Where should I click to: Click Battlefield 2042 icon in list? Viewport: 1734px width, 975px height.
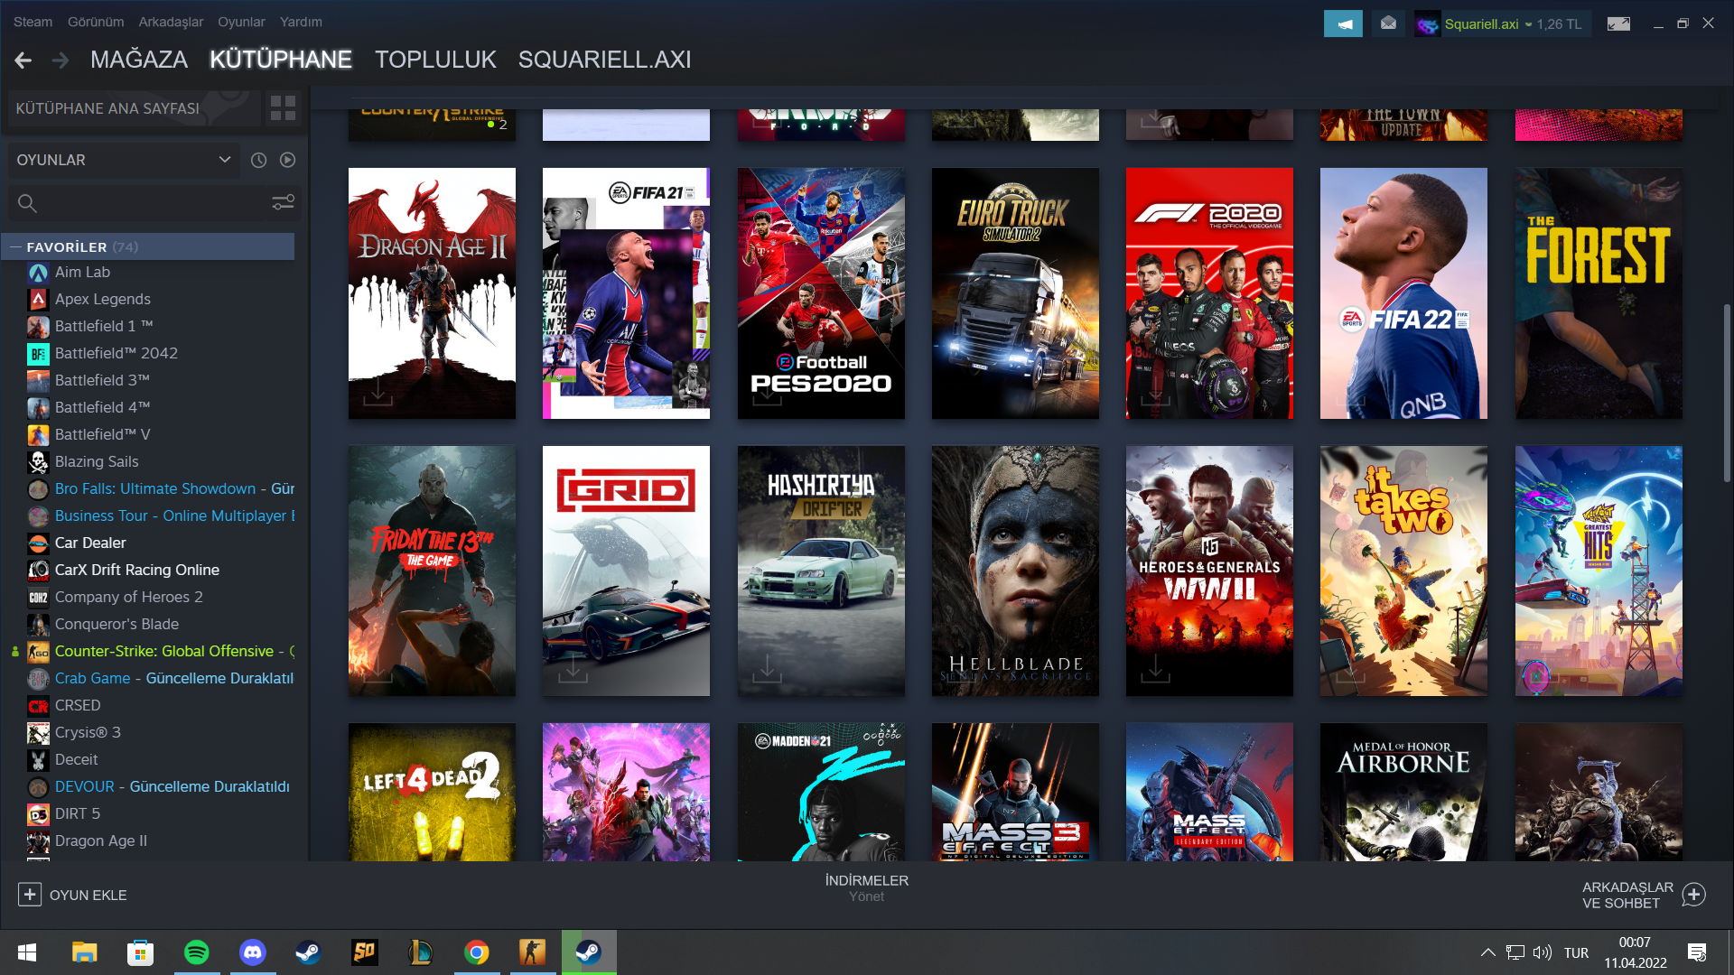click(38, 354)
